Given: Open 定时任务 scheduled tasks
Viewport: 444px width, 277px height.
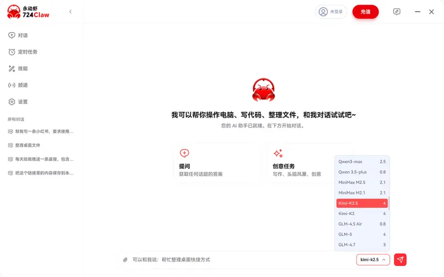Looking at the screenshot, I should click(23, 52).
